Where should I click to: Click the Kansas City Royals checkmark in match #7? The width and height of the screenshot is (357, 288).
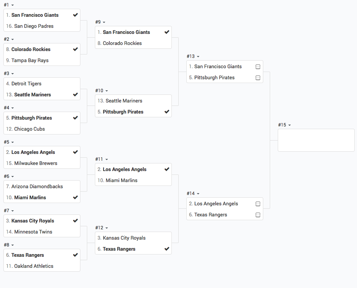pos(75,221)
